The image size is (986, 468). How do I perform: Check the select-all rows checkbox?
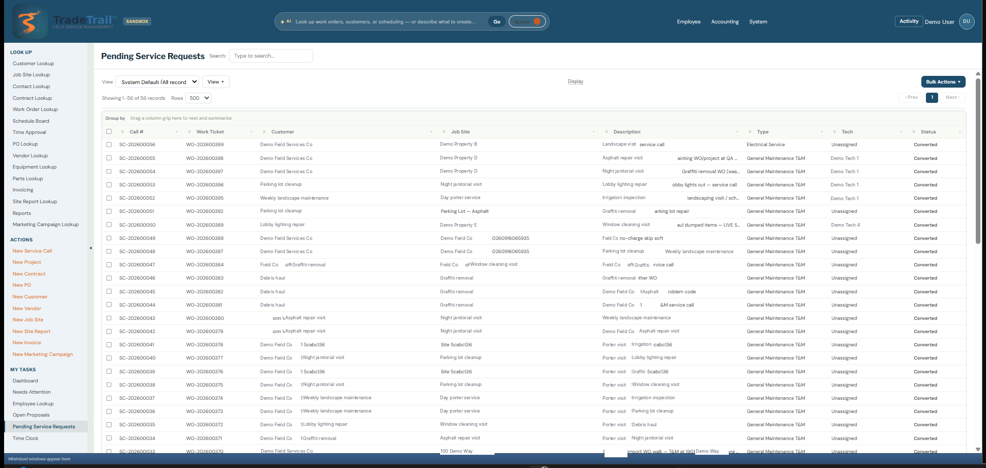[x=109, y=131]
